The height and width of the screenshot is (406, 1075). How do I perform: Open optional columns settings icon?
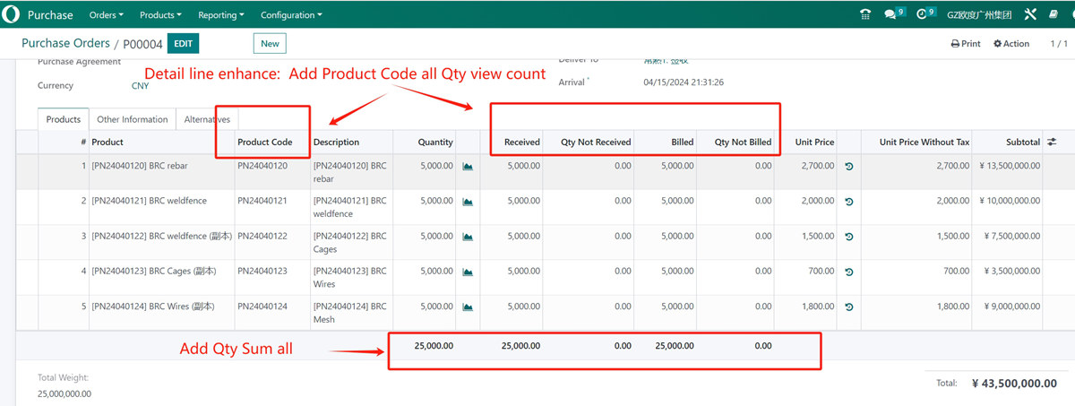pos(1052,142)
